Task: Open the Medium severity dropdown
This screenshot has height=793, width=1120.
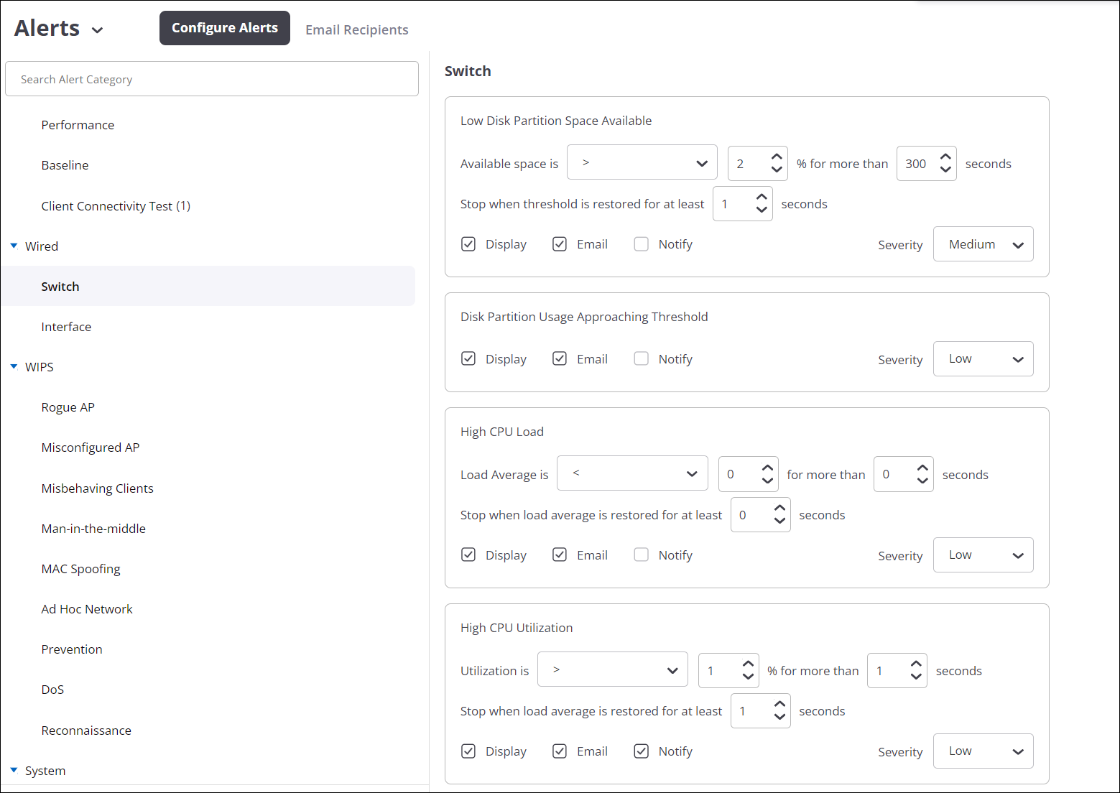Action: point(983,244)
